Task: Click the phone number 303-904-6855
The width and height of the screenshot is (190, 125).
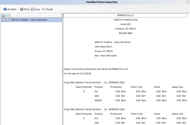Action: tap(125, 33)
